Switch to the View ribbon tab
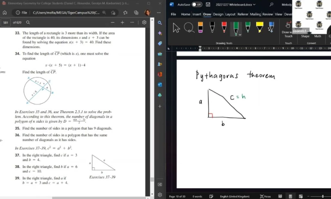This screenshot has height=199, width=331. [278, 14]
